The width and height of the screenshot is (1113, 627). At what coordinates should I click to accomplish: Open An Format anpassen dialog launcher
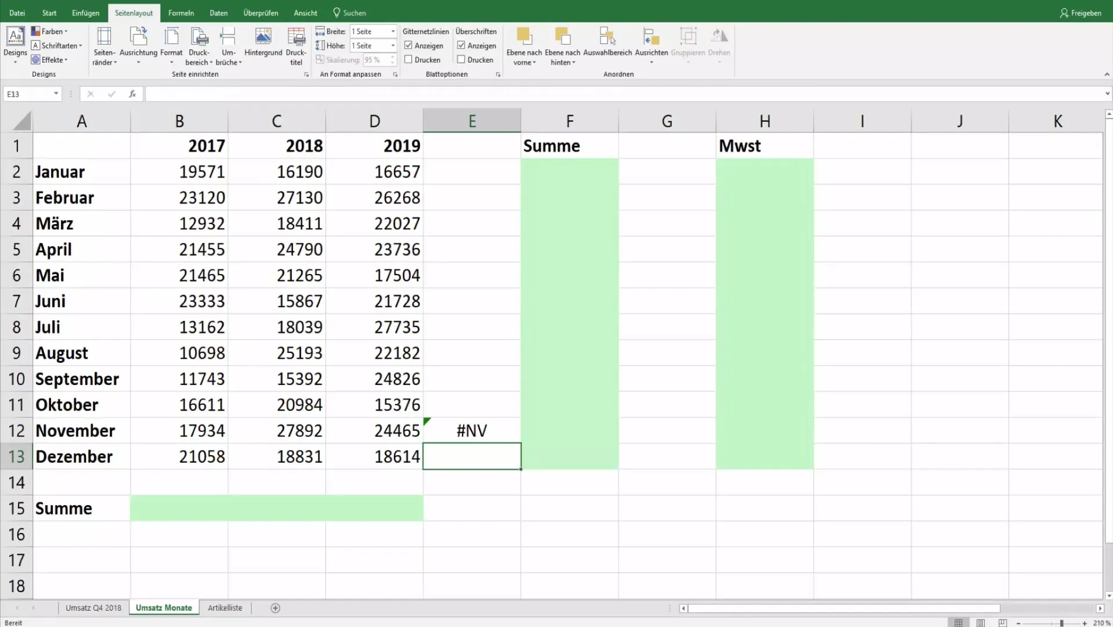click(x=395, y=74)
